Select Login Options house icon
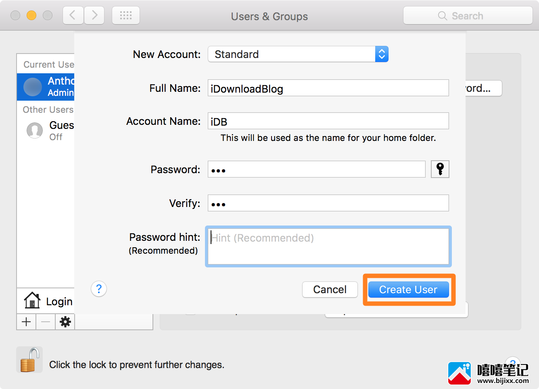 [32, 300]
